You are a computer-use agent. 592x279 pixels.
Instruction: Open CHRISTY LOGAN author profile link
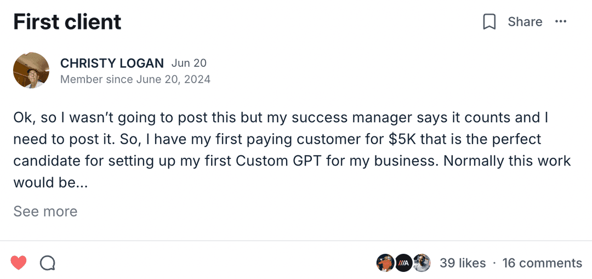tap(112, 64)
